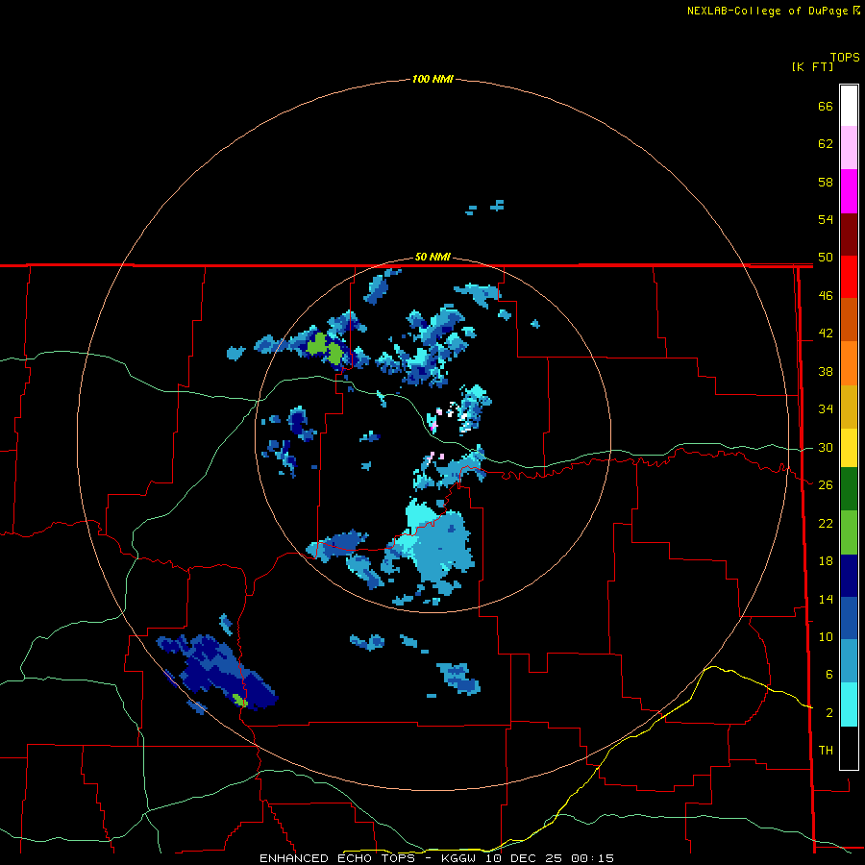Click the '10' legend value
Screen dimensions: 865x865
pyautogui.click(x=826, y=636)
